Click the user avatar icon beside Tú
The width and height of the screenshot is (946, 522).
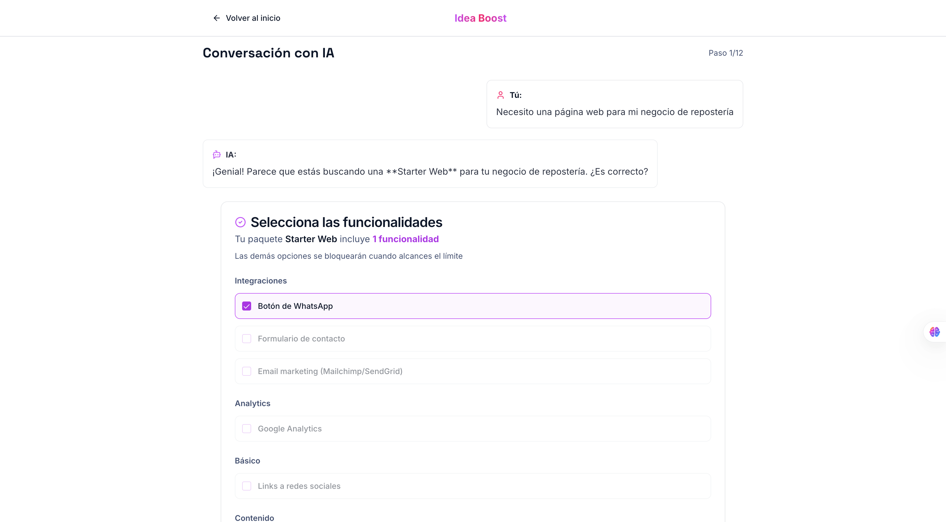[500, 95]
